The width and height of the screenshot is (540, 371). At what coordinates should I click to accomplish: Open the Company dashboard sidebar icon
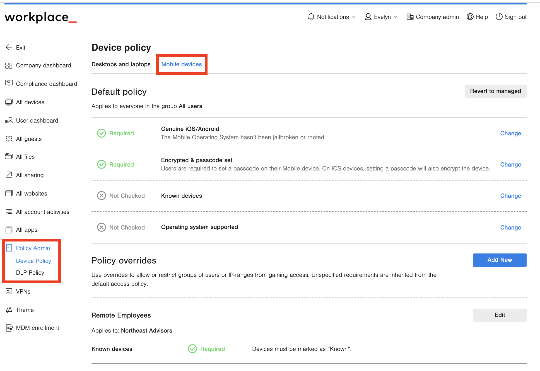tap(9, 65)
